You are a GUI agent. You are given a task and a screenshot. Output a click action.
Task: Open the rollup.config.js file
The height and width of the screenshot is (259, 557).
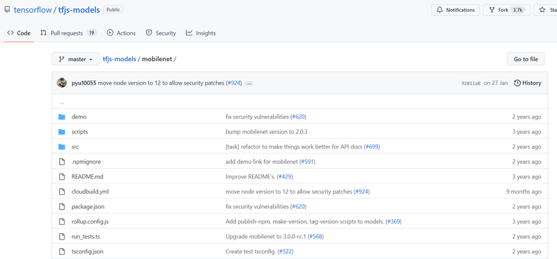tap(90, 222)
